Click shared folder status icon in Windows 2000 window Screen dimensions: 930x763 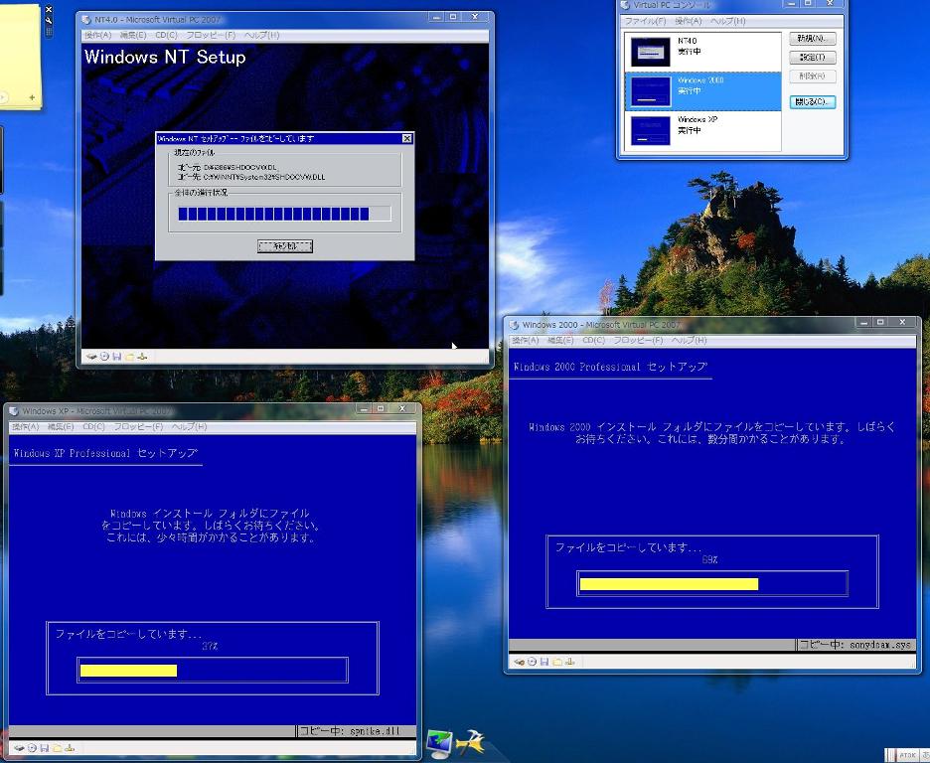pyautogui.click(x=557, y=662)
